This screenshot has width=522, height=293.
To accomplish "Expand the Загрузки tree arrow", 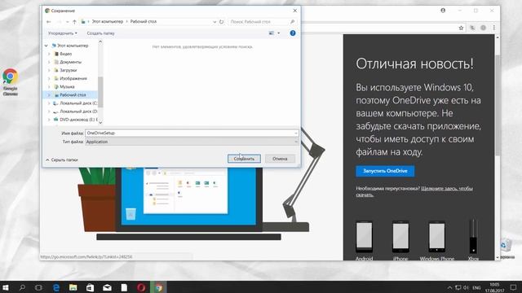I will (49, 71).
